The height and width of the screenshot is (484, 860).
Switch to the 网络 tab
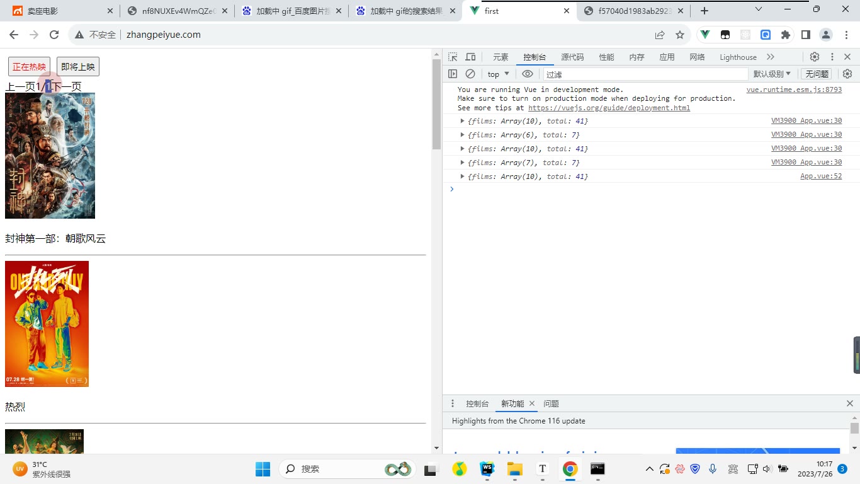point(697,57)
